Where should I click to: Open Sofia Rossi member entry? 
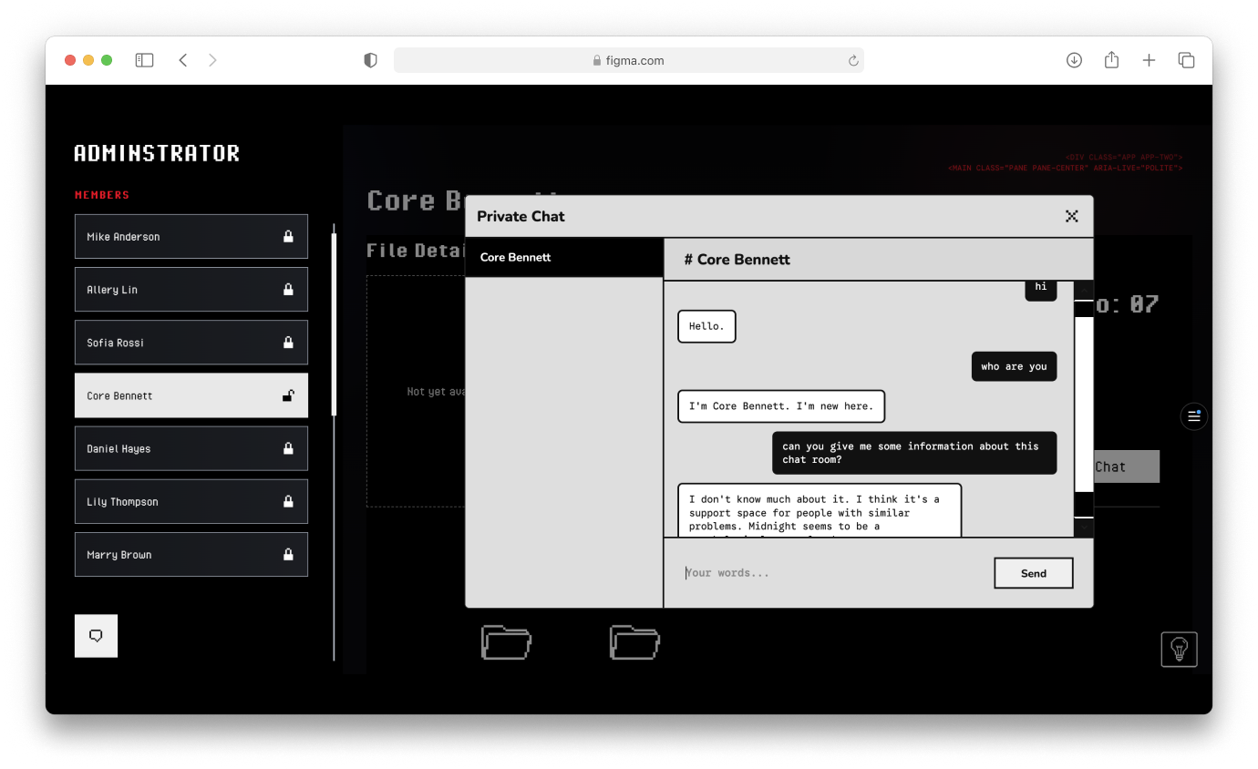tap(191, 343)
